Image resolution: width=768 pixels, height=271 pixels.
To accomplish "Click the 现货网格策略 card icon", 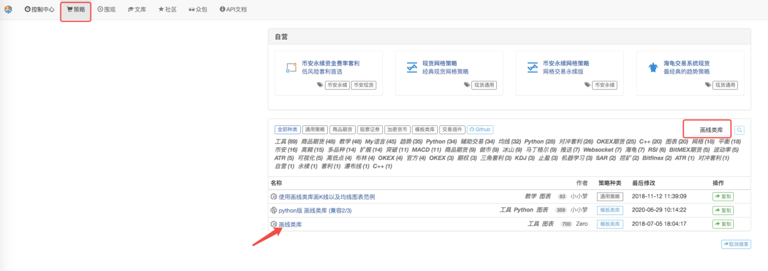I will 412,68.
